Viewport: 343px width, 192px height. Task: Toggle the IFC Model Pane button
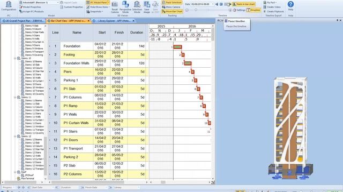click(98, 2)
